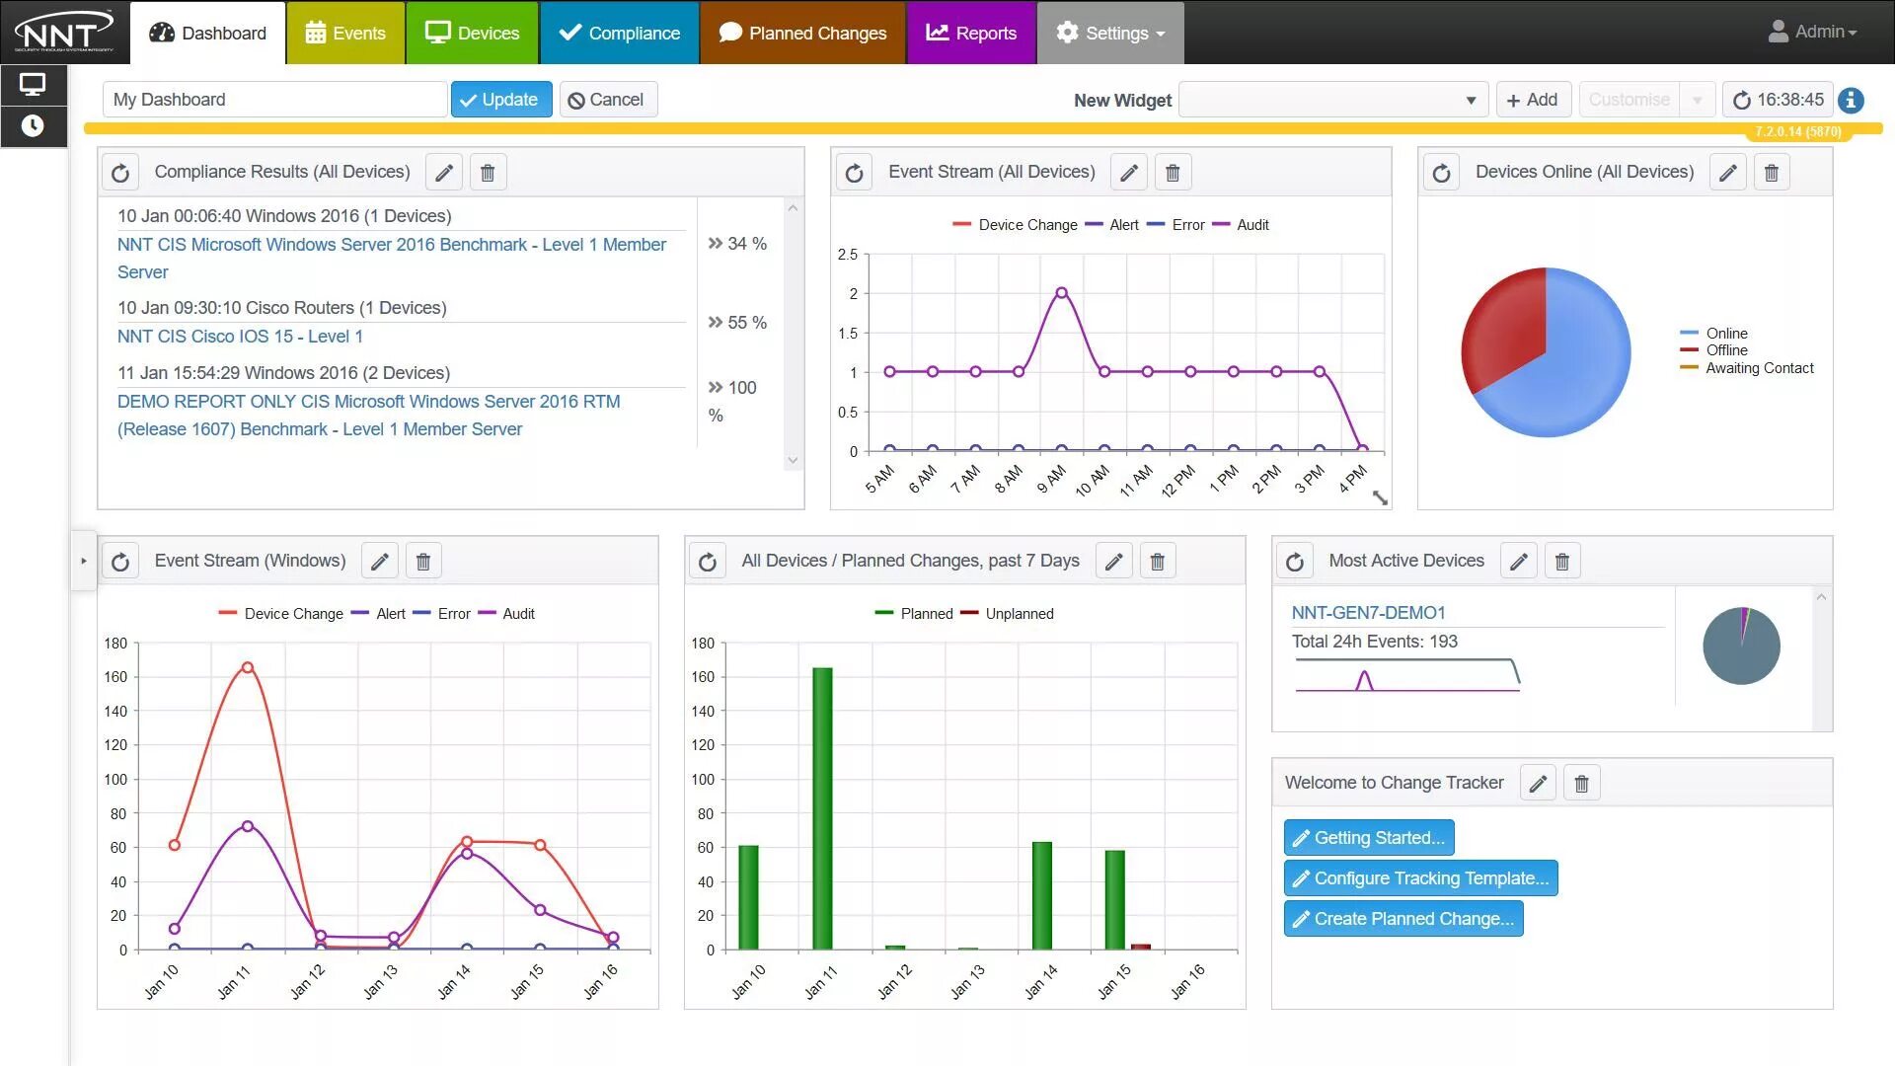Delete the Devices Online widget
The height and width of the screenshot is (1066, 1895).
(x=1772, y=173)
